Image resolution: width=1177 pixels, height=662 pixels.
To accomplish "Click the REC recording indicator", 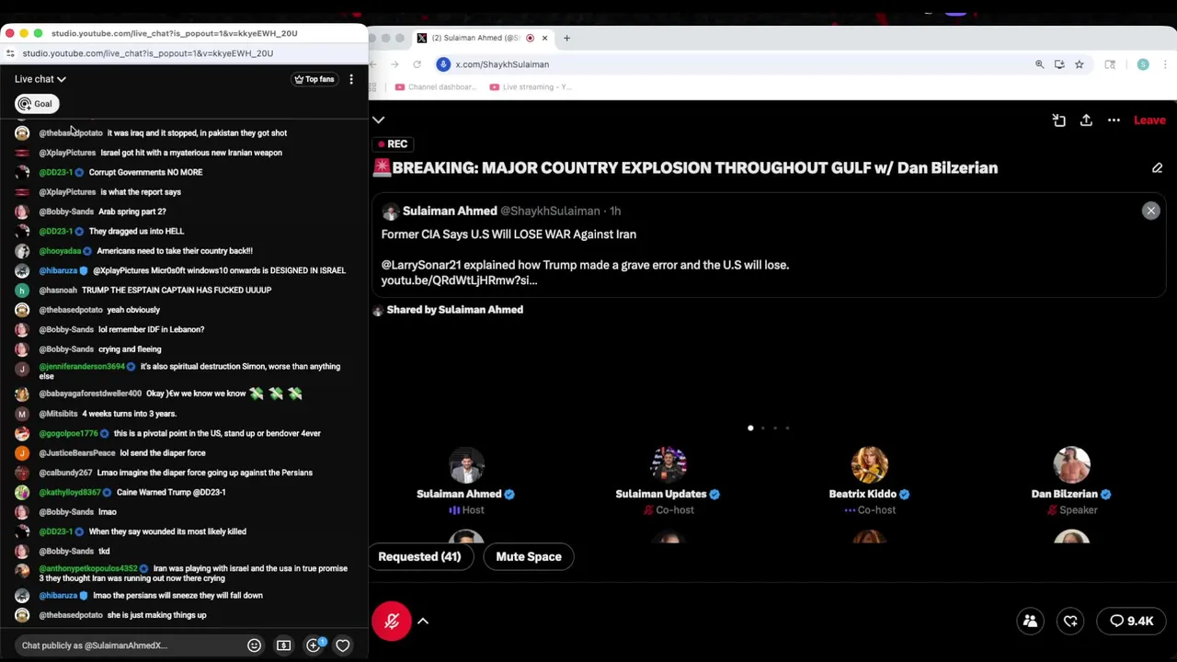I will [x=393, y=144].
